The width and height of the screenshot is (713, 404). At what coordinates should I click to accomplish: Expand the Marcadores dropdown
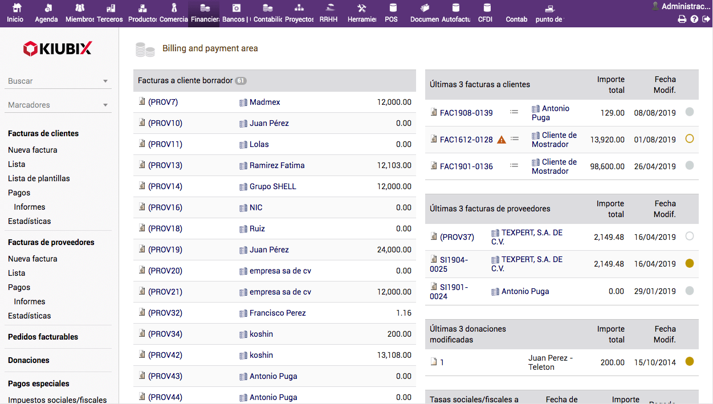click(x=105, y=105)
